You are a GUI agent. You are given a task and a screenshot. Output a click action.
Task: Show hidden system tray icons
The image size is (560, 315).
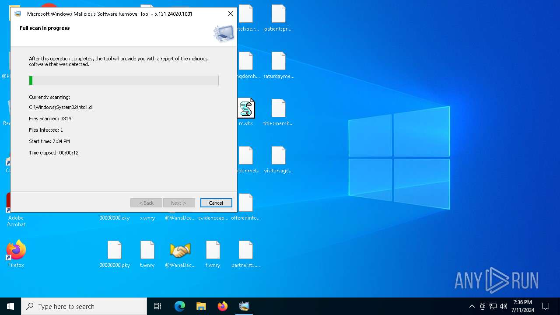pyautogui.click(x=472, y=306)
